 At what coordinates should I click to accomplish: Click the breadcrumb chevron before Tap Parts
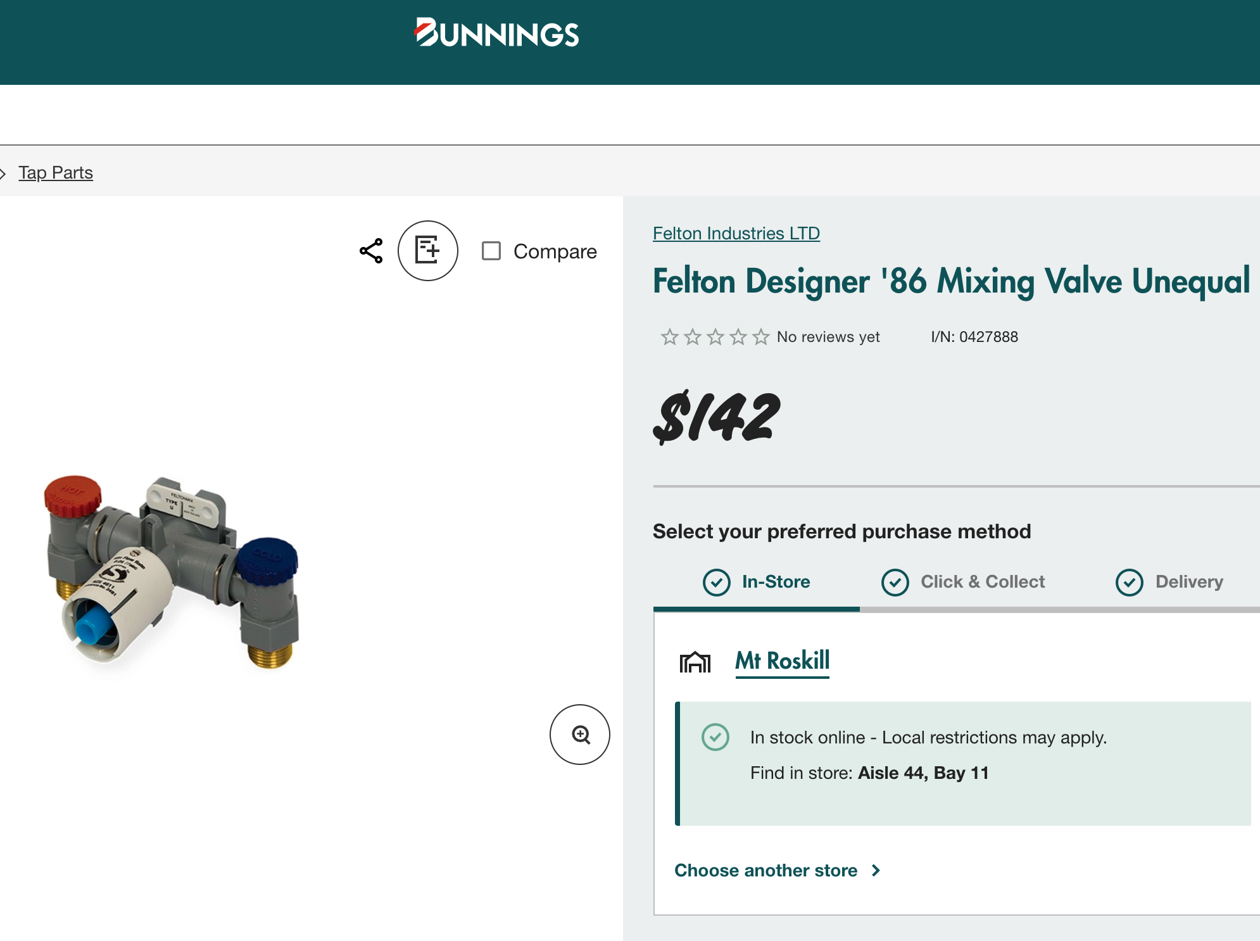point(3,173)
